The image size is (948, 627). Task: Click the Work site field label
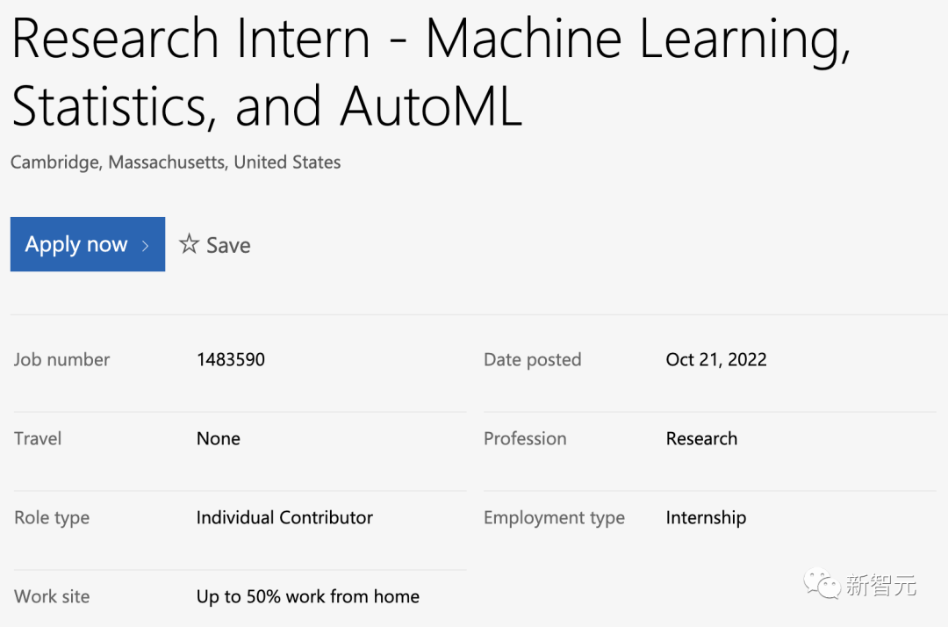[x=52, y=597]
